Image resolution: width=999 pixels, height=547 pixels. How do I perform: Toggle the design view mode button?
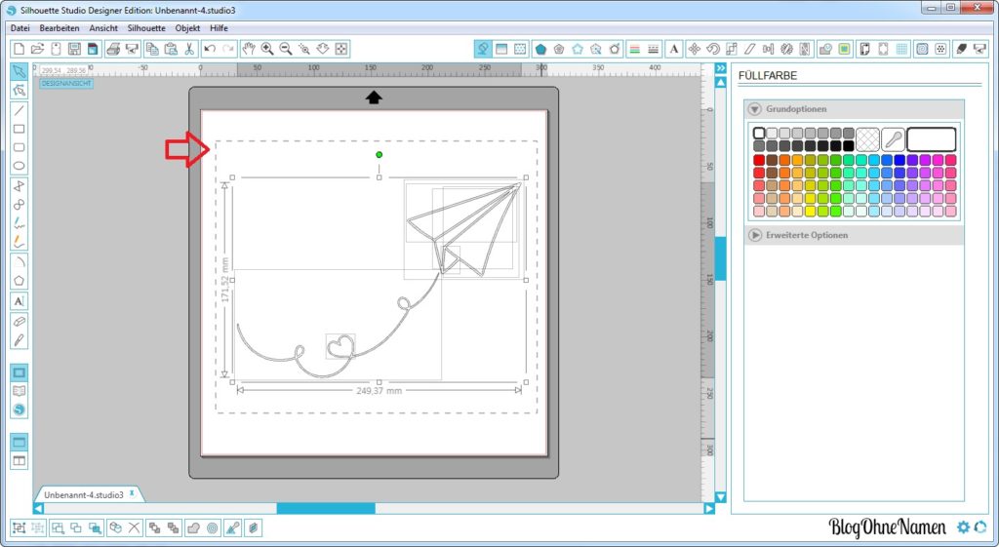point(19,372)
